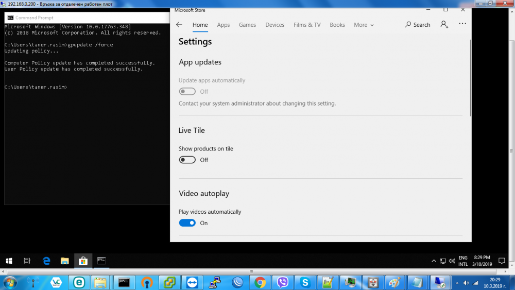The height and width of the screenshot is (290, 515).
Task: Open the remote Windows 10 Start button
Action: [9, 261]
